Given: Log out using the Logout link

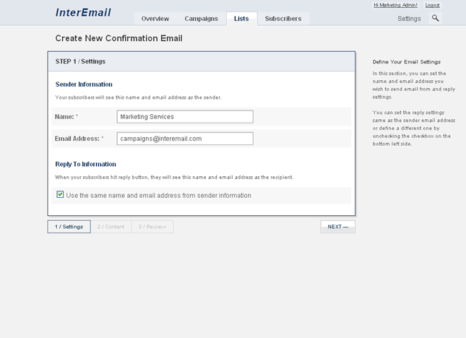Looking at the screenshot, I should pos(432,5).
